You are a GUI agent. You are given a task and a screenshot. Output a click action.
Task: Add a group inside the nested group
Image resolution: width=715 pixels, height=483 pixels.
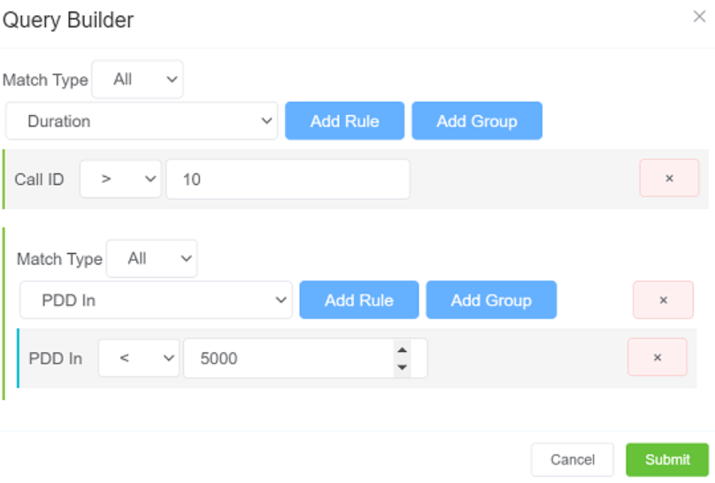(x=491, y=301)
